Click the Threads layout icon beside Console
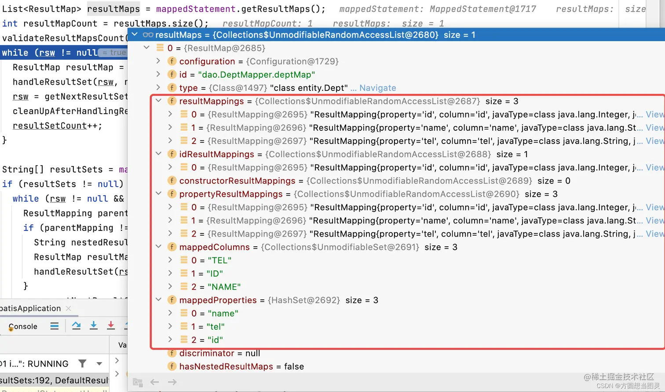Image resolution: width=665 pixels, height=392 pixels. pos(55,326)
